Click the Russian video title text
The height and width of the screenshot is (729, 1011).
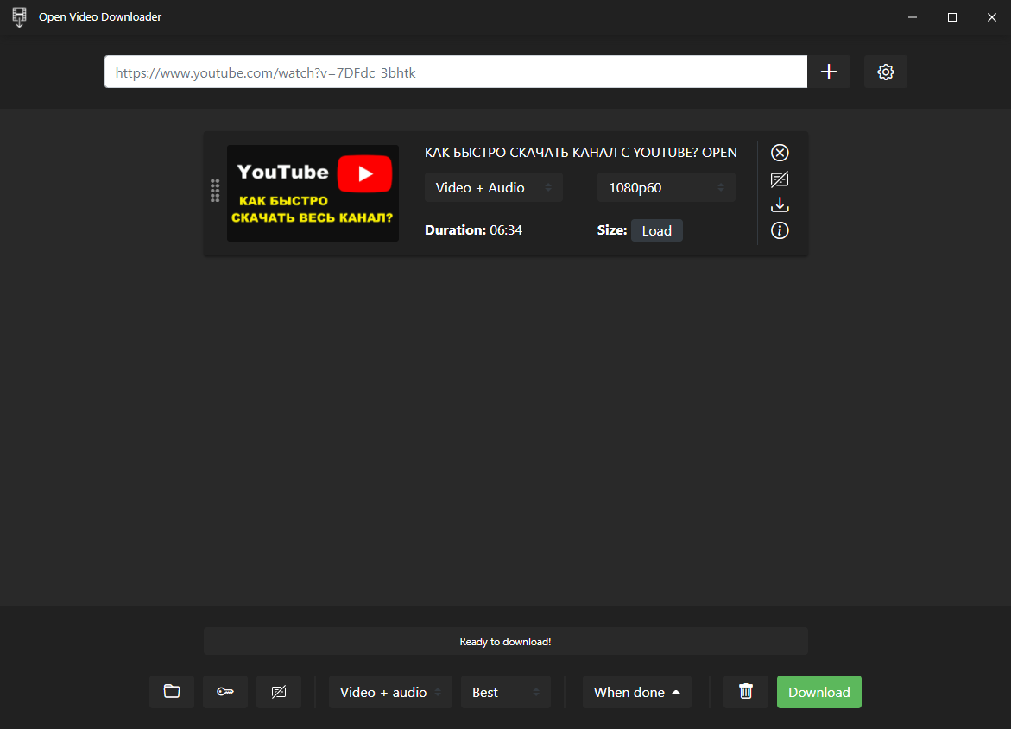(x=580, y=153)
